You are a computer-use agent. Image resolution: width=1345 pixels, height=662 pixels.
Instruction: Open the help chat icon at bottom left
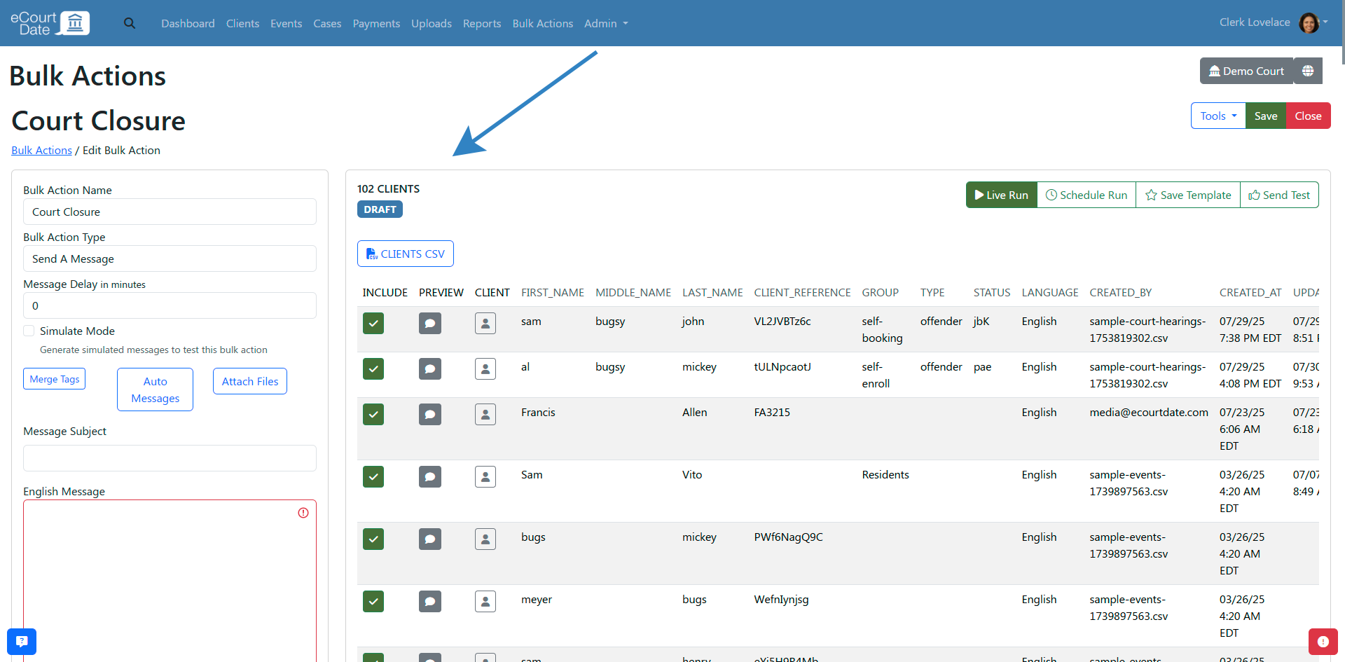pos(22,641)
